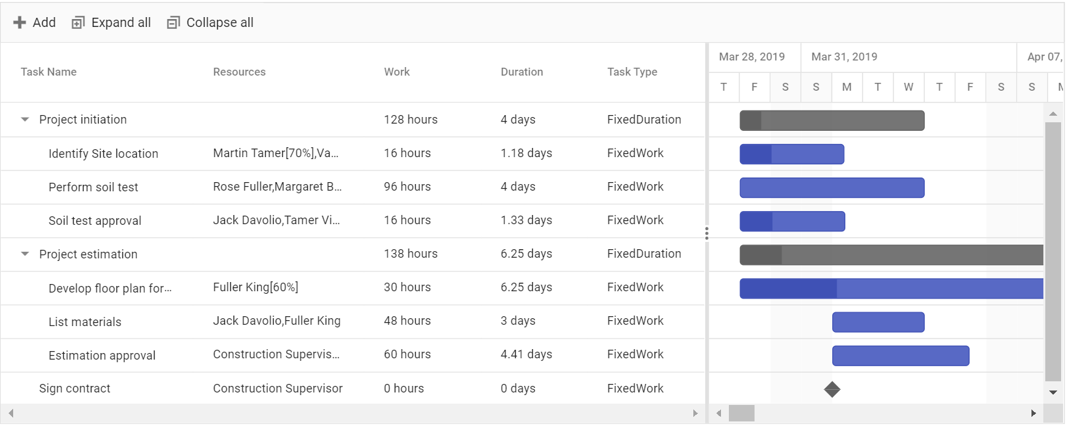Viewport: 1067px width, 426px height.
Task: Collapse the Project initiation task group
Action: [25, 120]
